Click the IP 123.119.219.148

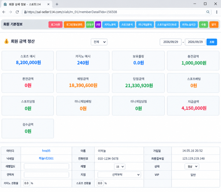(x=193, y=158)
